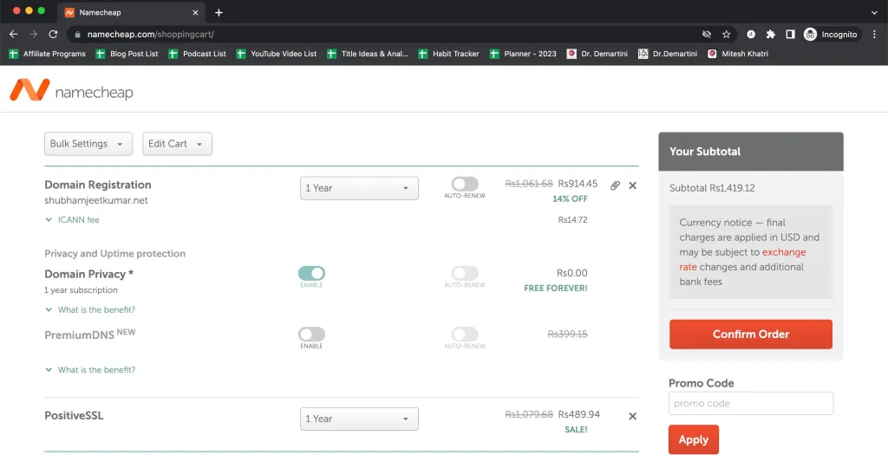Image resolution: width=888 pixels, height=468 pixels.
Task: Toggle Auto-Renew for Domain Registration
Action: point(465,184)
